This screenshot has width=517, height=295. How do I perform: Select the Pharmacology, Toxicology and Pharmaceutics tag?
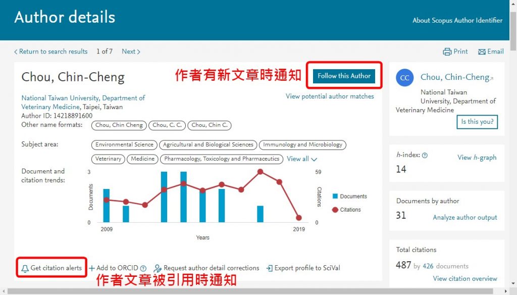pyautogui.click(x=222, y=159)
